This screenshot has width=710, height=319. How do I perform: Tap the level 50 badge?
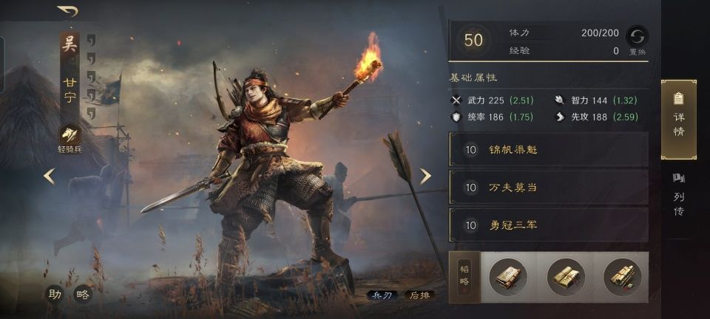click(473, 41)
